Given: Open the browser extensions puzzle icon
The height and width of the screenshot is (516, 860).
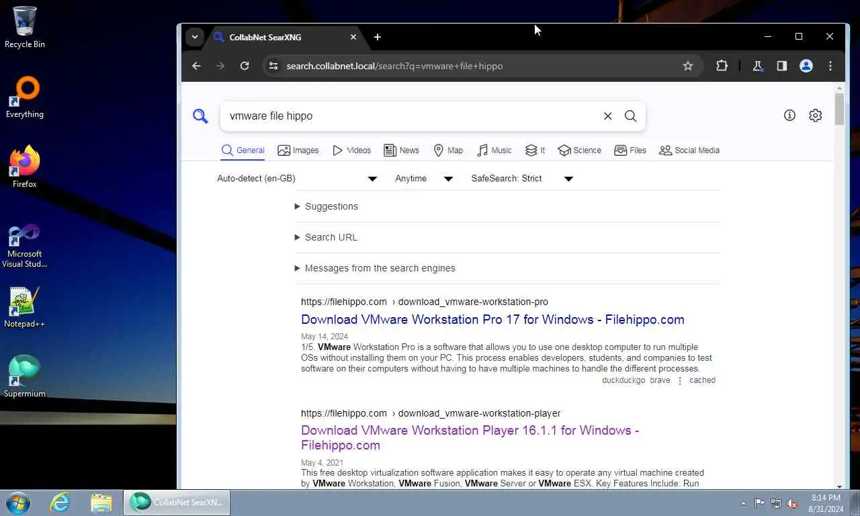Looking at the screenshot, I should pyautogui.click(x=722, y=66).
